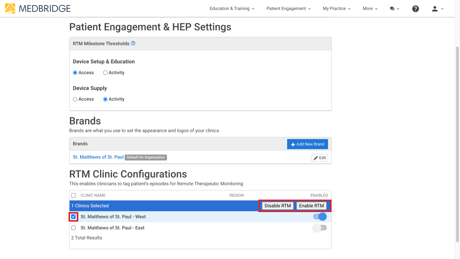Viewport: 460px width, 259px height.
Task: Open the Patient Engagement menu
Action: tap(288, 8)
